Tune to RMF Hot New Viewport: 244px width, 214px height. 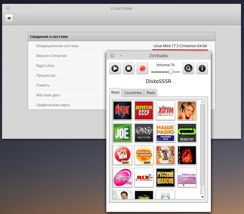(x=122, y=155)
